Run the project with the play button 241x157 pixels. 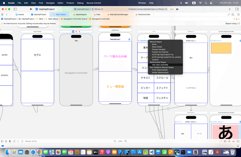coord(31,9)
